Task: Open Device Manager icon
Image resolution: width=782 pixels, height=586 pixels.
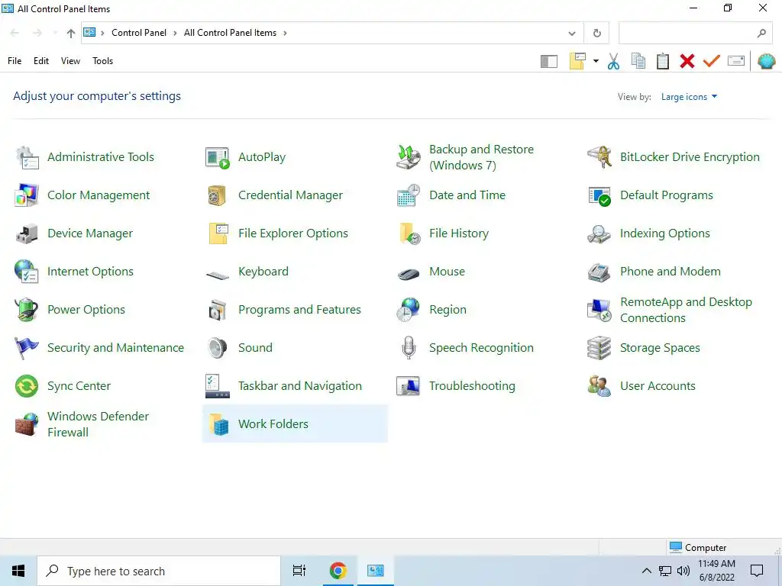Action: 27,233
